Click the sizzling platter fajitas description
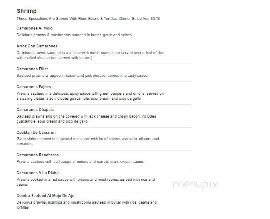 point(90,96)
